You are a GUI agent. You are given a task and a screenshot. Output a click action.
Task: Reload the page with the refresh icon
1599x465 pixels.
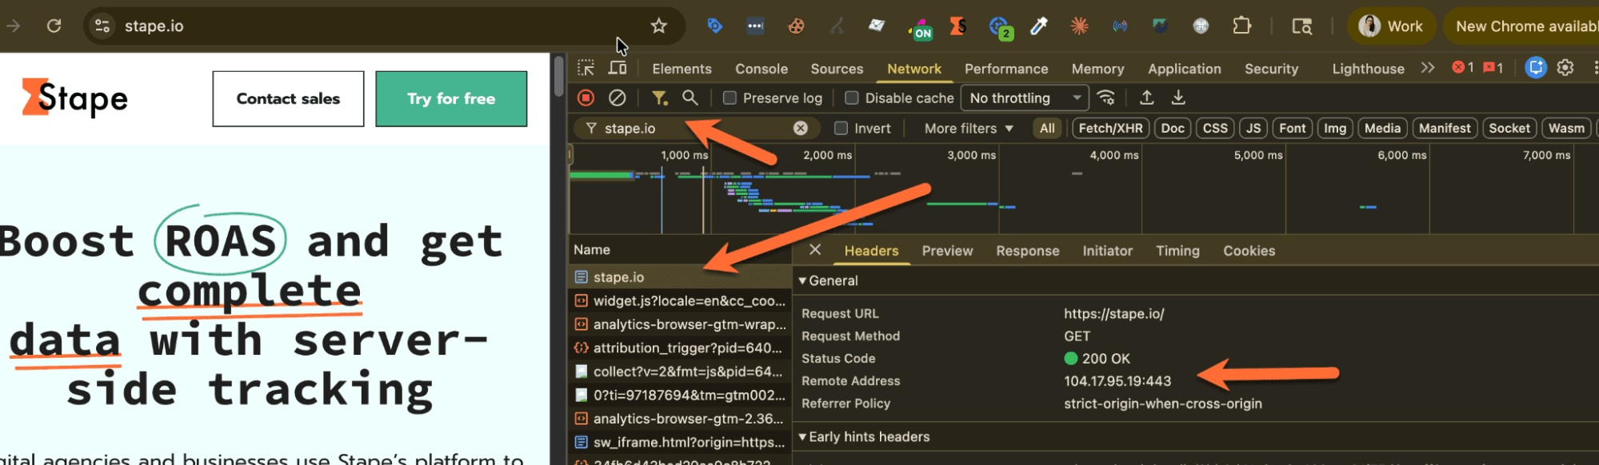[54, 26]
